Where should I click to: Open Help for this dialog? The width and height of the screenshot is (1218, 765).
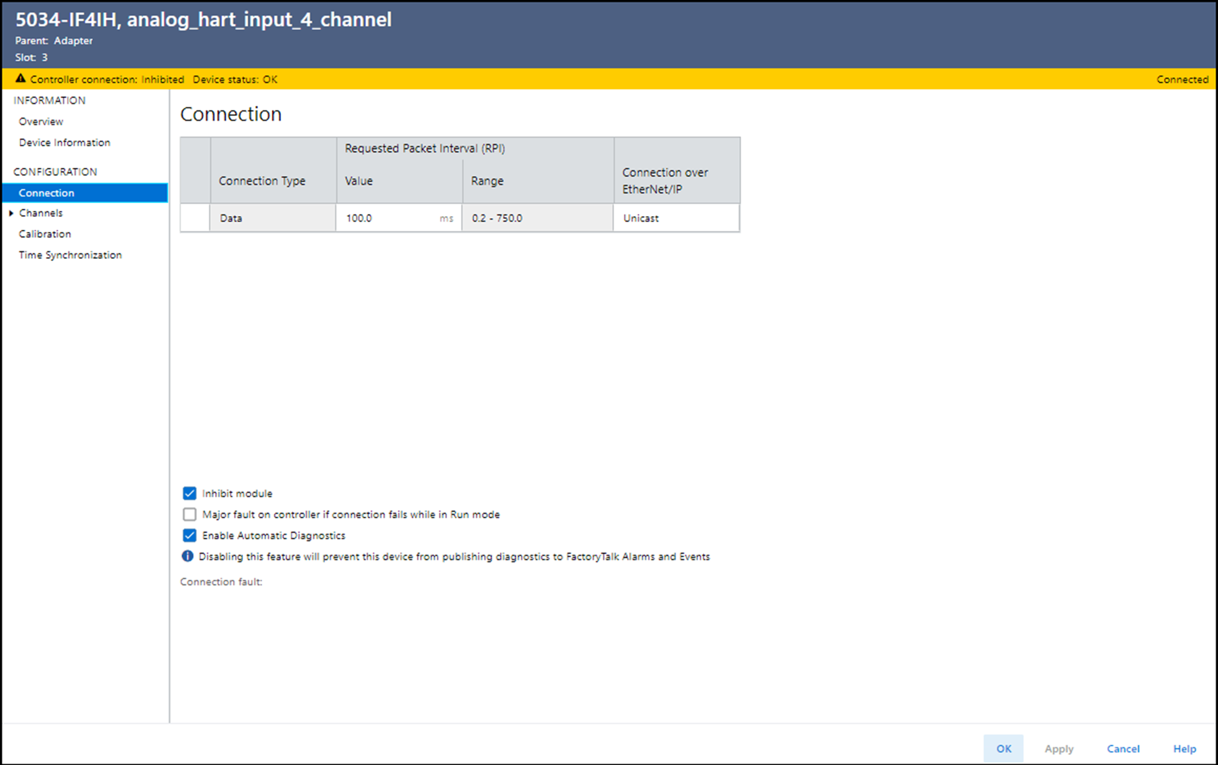(x=1184, y=749)
